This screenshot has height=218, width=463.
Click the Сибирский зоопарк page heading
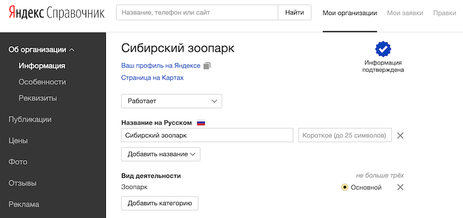click(x=178, y=49)
